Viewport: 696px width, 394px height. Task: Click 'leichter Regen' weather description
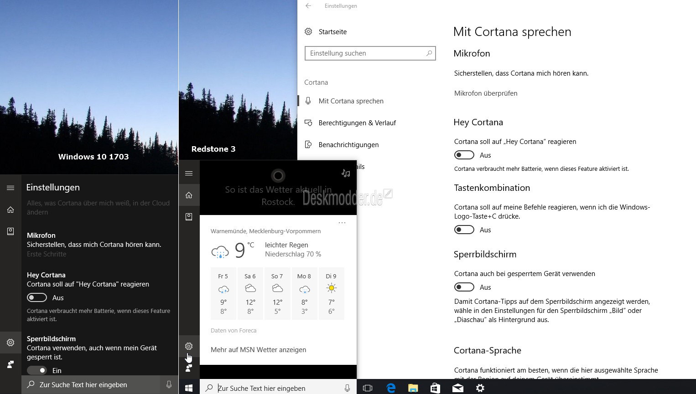pos(286,245)
